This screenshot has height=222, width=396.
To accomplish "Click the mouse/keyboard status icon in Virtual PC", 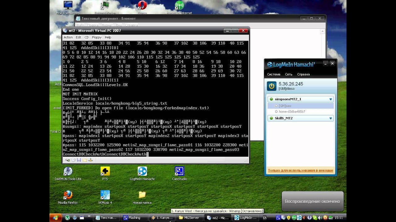I will [67, 160].
